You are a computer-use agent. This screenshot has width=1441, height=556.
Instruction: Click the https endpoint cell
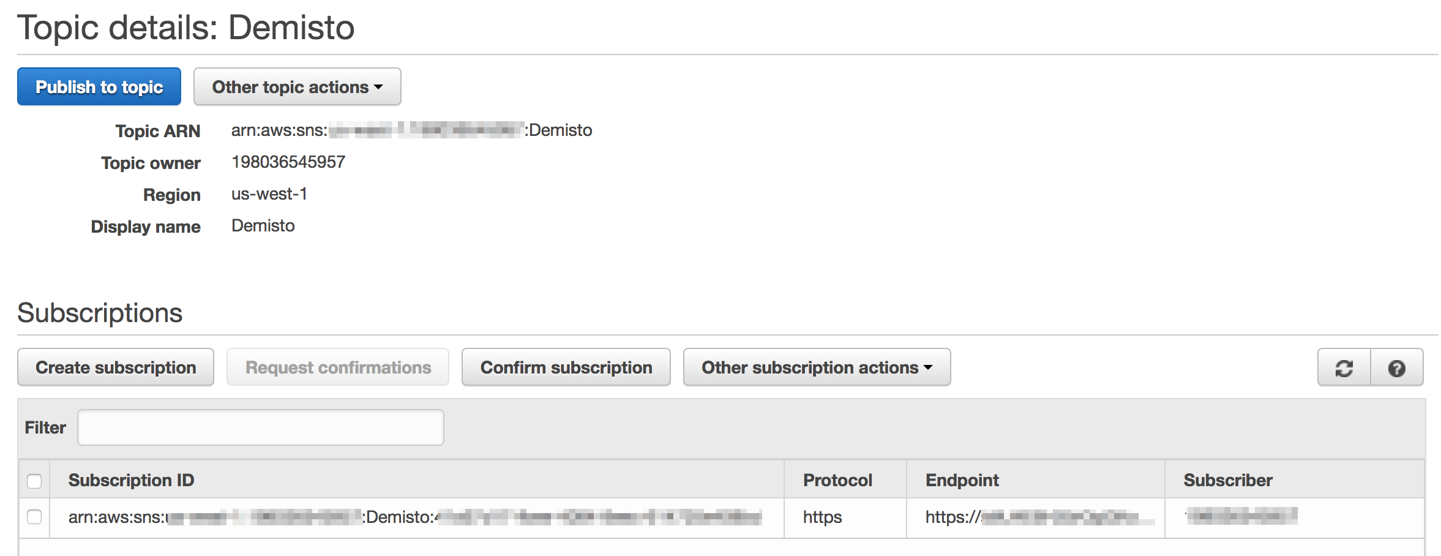coord(1035,517)
